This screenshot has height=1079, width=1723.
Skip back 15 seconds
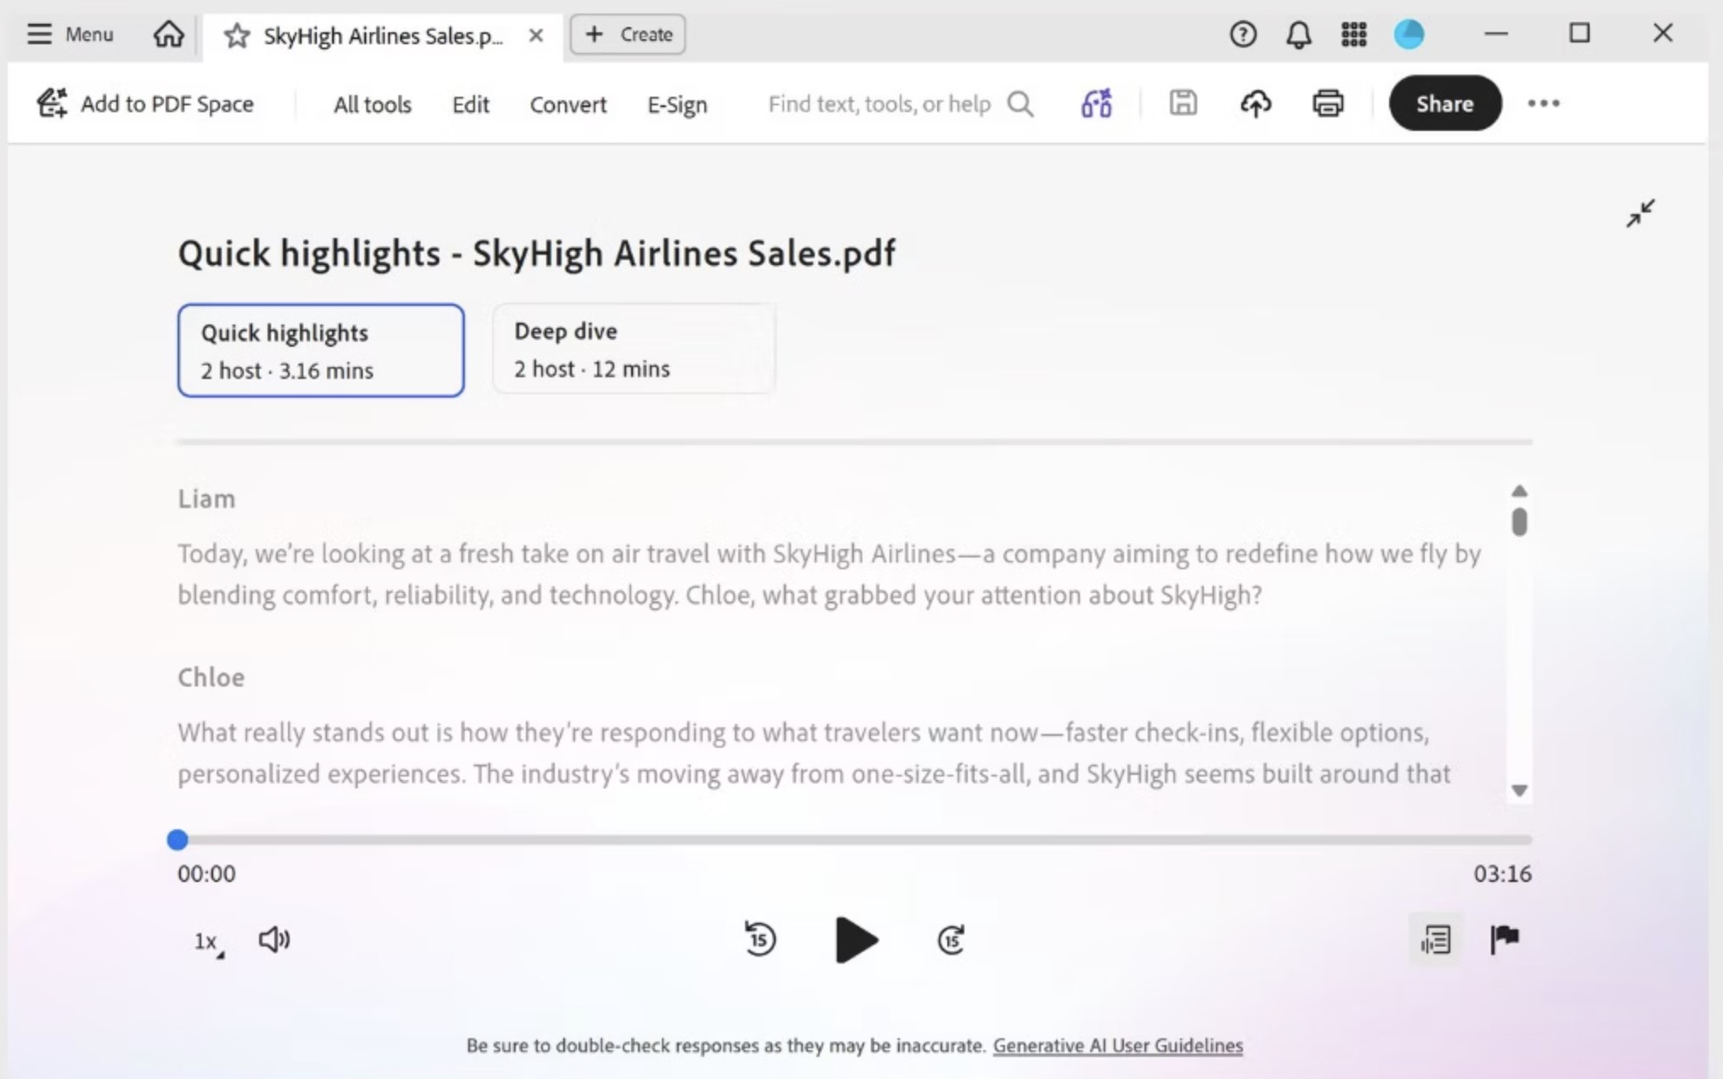pyautogui.click(x=760, y=940)
